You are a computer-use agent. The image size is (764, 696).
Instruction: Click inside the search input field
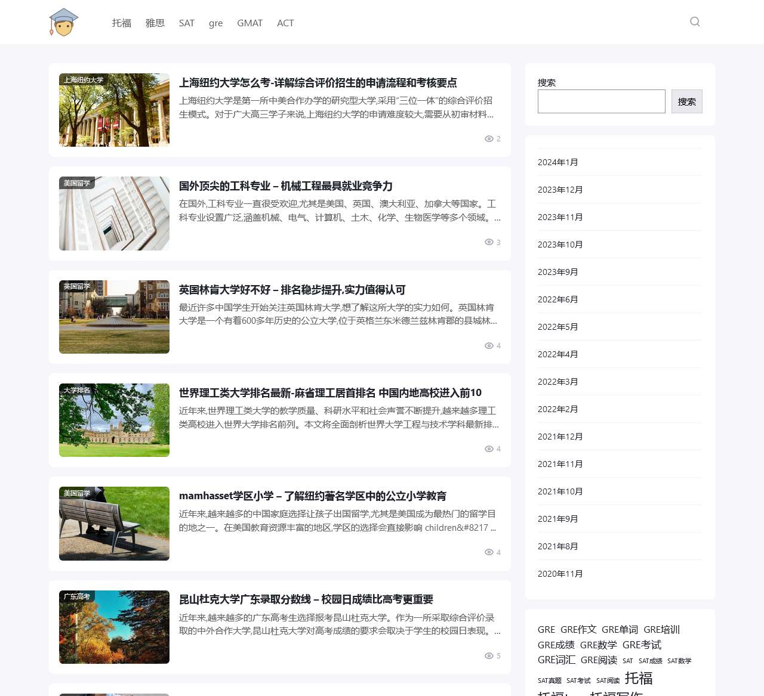point(601,101)
